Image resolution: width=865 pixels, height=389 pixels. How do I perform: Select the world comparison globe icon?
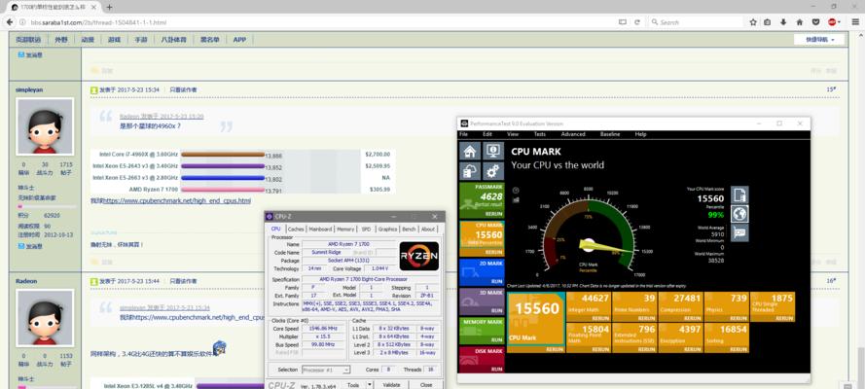739,214
